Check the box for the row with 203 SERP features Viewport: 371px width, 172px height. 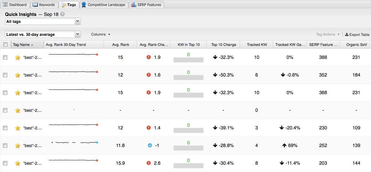5,163
